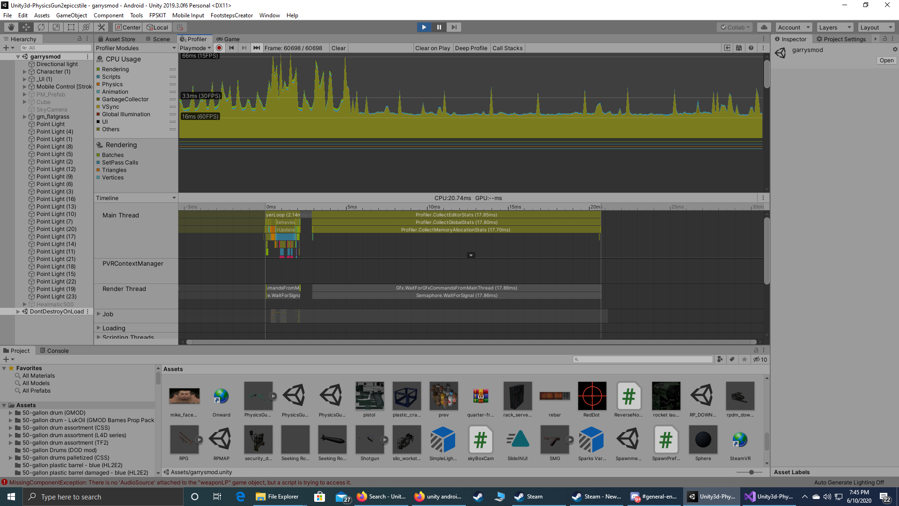
Task: Toggle Scripts color in CPU Usage
Action: [x=98, y=77]
